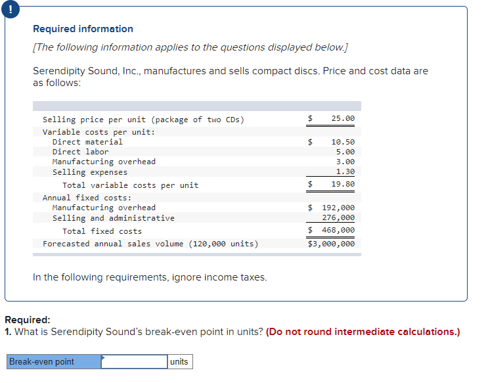Click the Break-even point units input field
The height and width of the screenshot is (383, 486).
tap(134, 361)
